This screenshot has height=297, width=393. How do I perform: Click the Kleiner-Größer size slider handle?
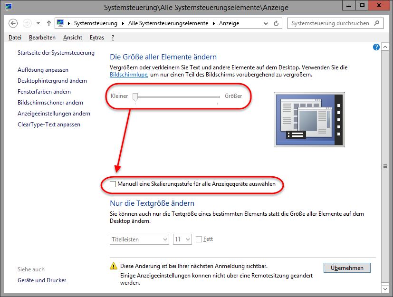tap(135, 96)
